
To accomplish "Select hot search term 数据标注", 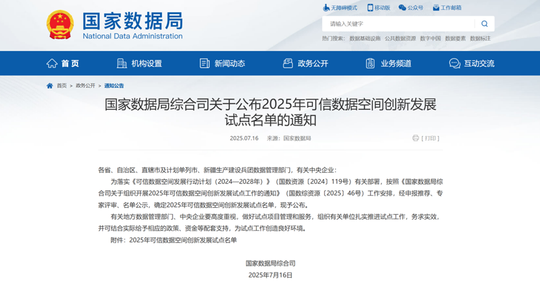I will click(x=481, y=39).
